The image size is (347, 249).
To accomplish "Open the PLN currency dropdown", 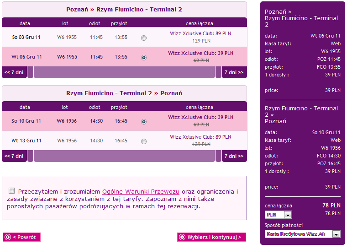I will pyautogui.click(x=279, y=215).
